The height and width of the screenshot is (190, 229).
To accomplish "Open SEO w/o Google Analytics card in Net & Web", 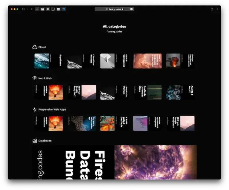I will coord(82,92).
